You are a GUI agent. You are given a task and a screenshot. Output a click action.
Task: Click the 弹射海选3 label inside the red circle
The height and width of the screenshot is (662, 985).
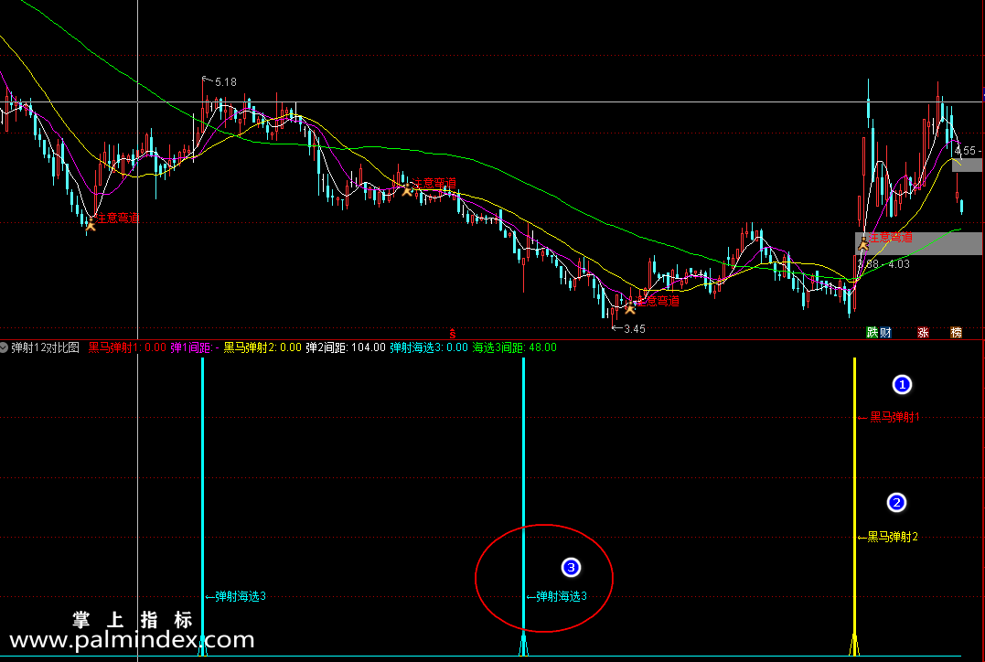point(562,597)
